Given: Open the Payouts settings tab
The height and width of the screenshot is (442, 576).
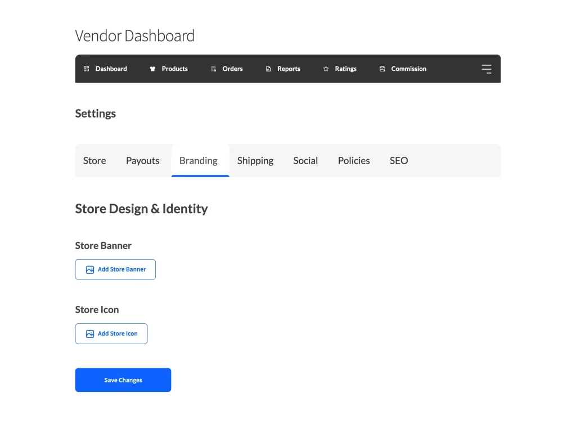Looking at the screenshot, I should point(142,161).
